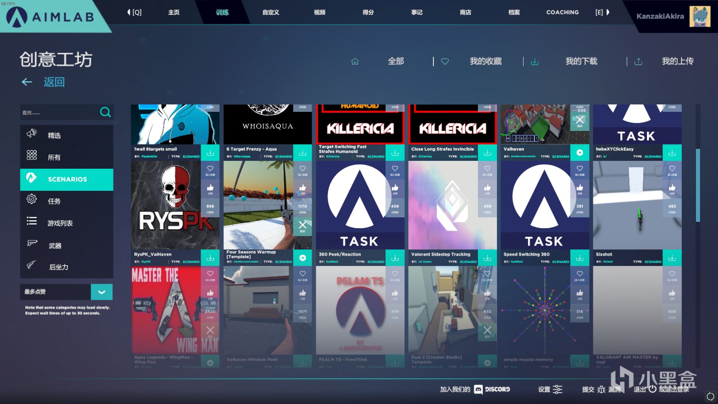Select 所有 category in sidebar
This screenshot has width=718, height=404.
(66, 157)
